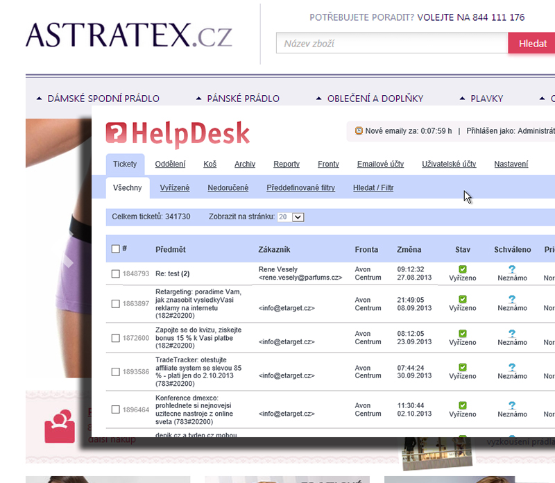The image size is (555, 483).
Task: Open the Oddělení tab
Action: 170,164
